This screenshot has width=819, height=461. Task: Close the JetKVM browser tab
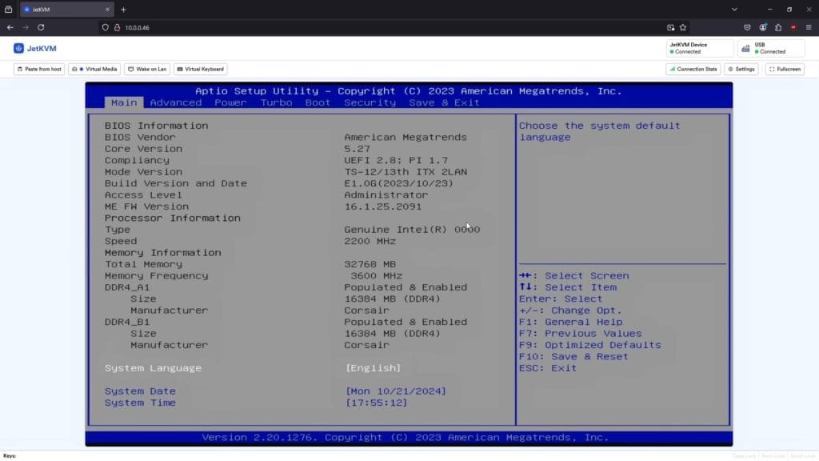pos(107,10)
